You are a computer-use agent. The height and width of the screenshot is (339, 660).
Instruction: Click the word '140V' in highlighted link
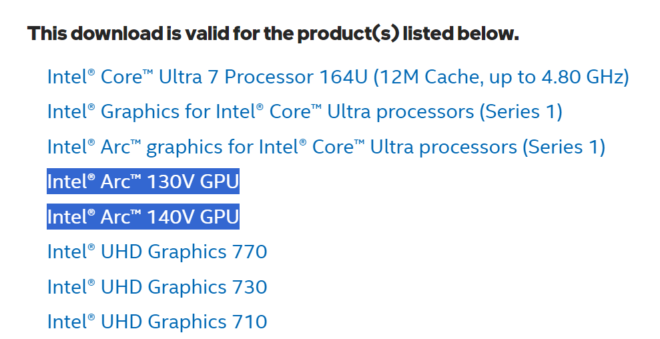172,217
